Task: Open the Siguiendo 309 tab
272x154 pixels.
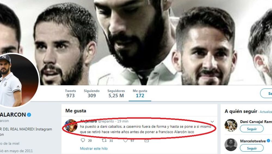Action: tap(92, 93)
